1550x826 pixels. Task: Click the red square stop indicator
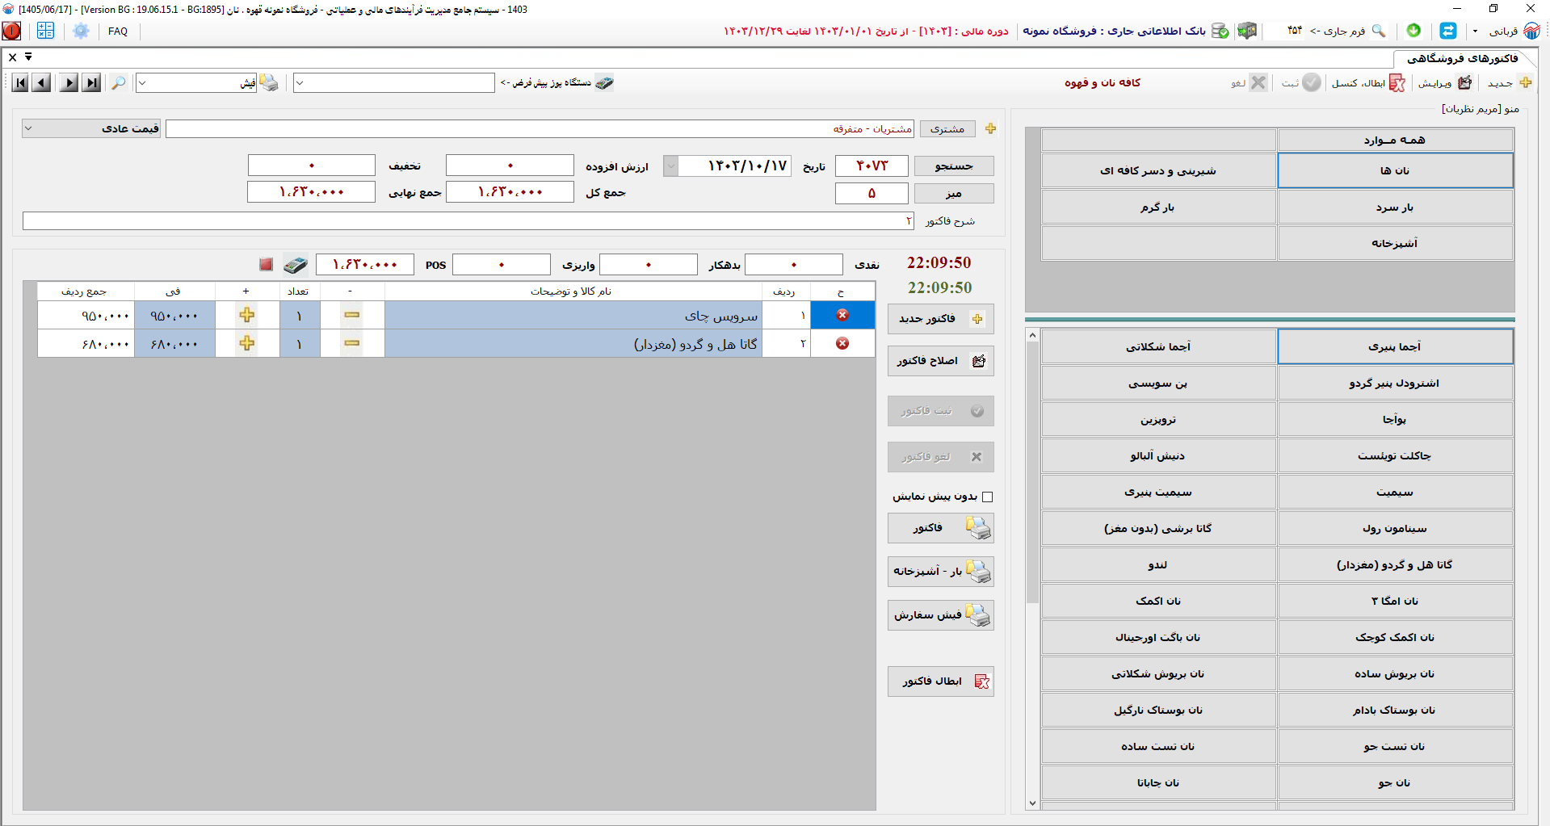tap(266, 264)
